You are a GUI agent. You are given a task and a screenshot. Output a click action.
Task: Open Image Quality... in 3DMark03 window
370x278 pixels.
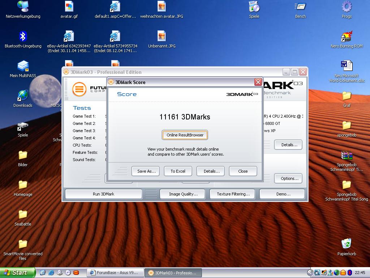click(x=183, y=194)
